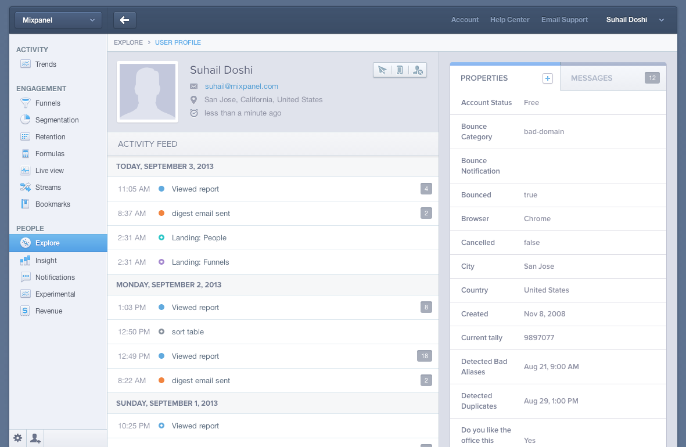Viewport: 686px width, 447px height.
Task: Click the mobile phone notification icon
Action: pyautogui.click(x=400, y=70)
